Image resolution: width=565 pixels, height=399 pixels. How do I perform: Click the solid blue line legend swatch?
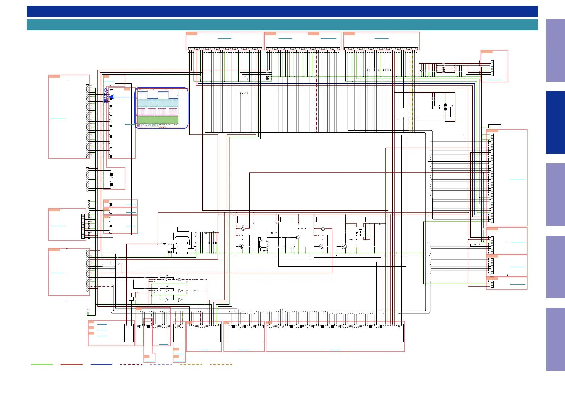click(101, 364)
